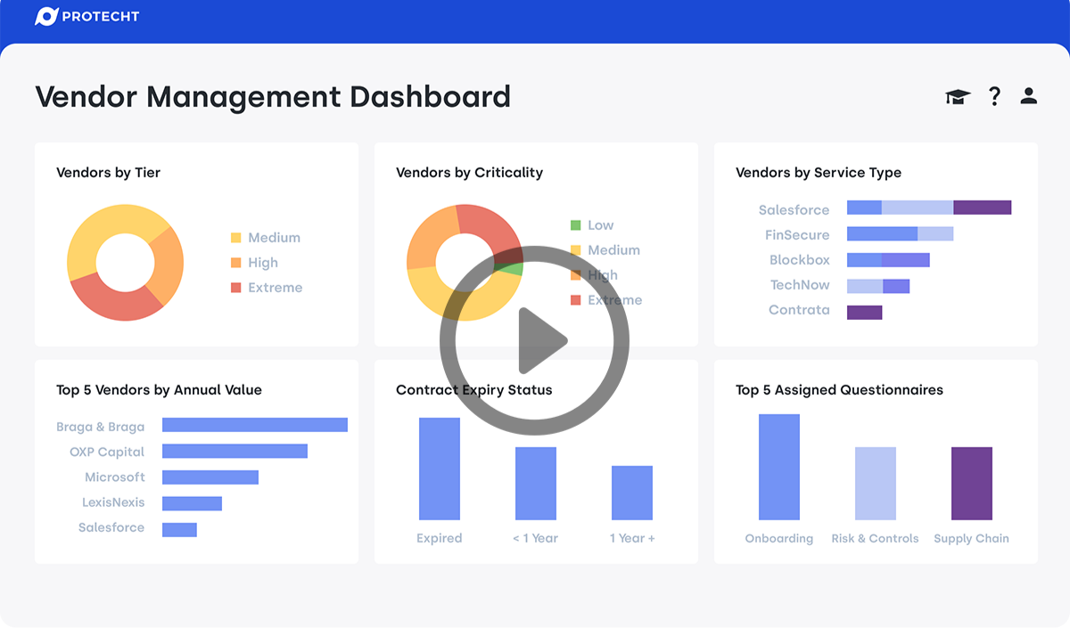The image size is (1070, 628).
Task: Click the Extreme legend swatch in Vendors by Tier
Action: click(235, 288)
